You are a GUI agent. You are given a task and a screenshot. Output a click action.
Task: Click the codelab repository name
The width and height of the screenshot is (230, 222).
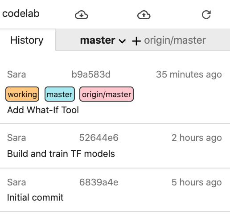[x=21, y=13]
